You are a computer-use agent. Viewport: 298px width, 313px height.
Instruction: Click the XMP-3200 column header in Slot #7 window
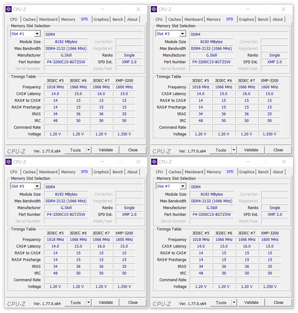[x=270, y=233]
